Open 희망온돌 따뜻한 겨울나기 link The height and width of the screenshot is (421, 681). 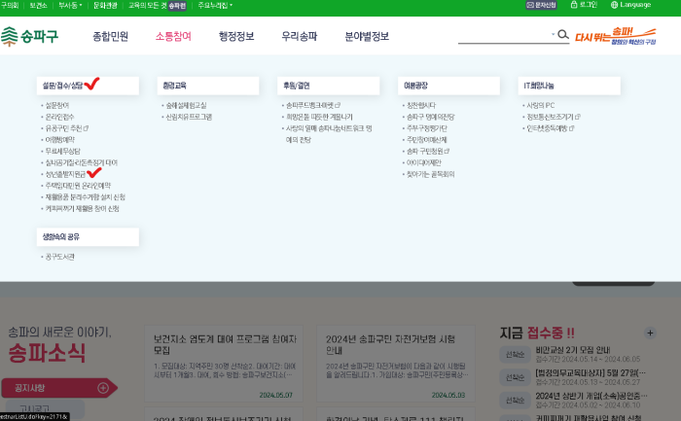pos(319,117)
